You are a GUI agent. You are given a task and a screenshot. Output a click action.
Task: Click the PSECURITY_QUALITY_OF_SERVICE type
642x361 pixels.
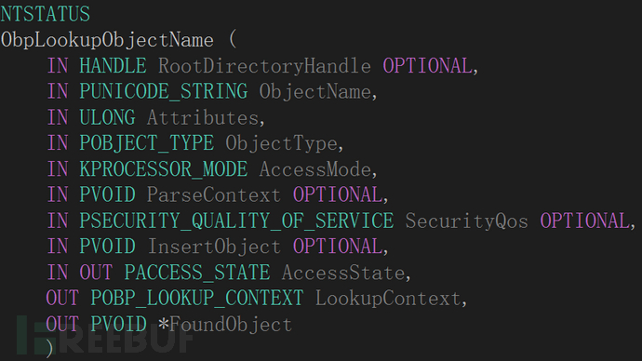click(236, 221)
